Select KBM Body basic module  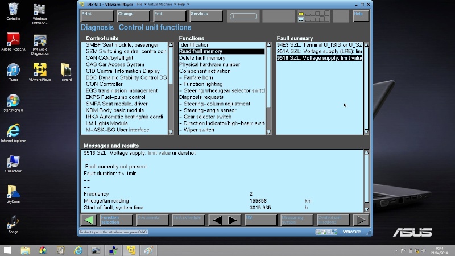click(x=115, y=110)
